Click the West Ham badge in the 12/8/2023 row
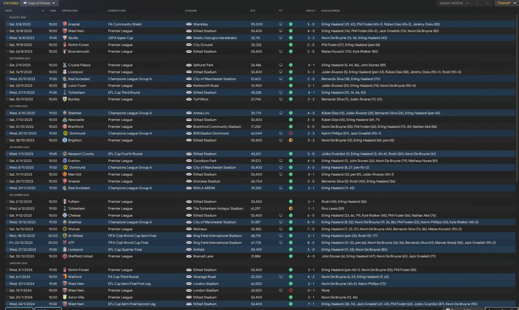 (x=65, y=31)
